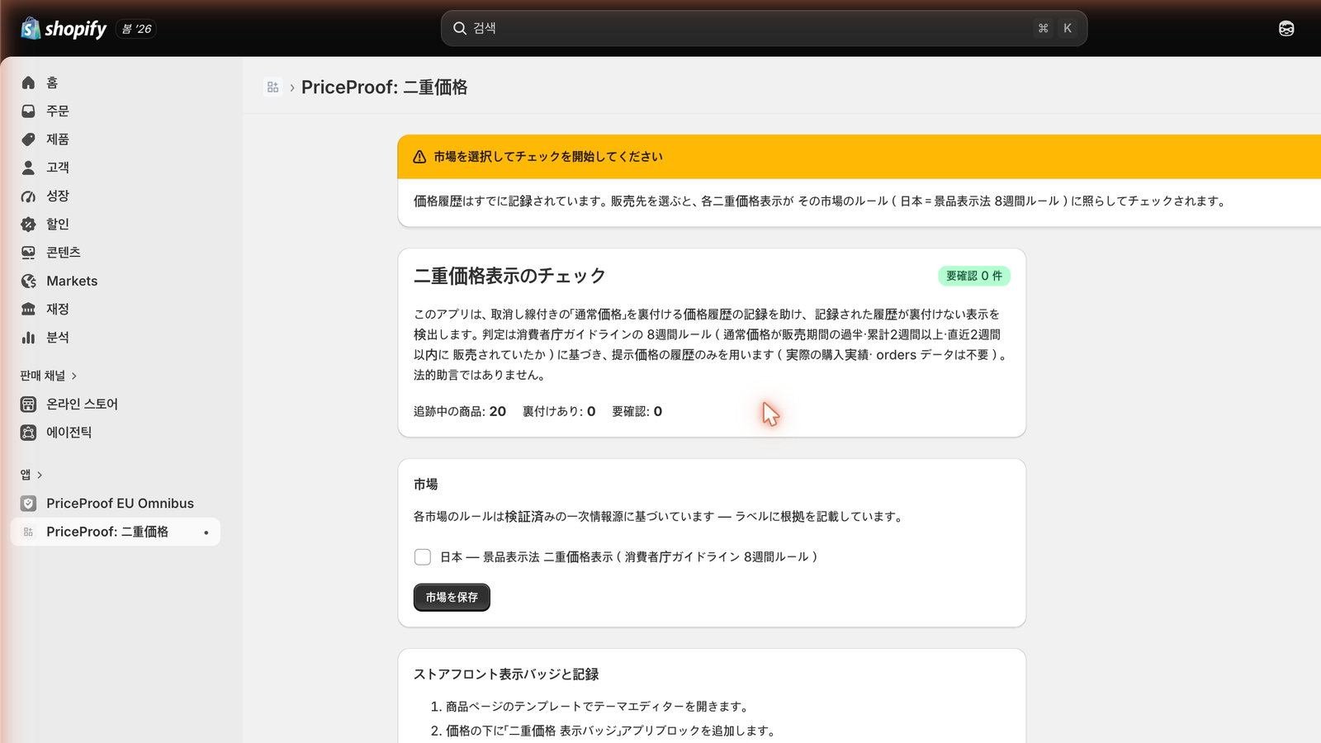Click the 裏付けあり: 0 stat

click(559, 411)
